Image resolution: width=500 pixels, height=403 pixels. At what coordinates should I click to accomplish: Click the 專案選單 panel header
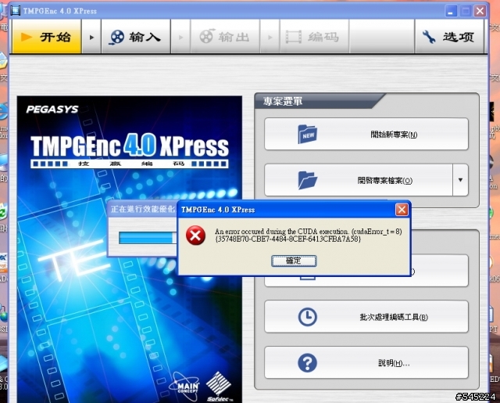pyautogui.click(x=283, y=101)
